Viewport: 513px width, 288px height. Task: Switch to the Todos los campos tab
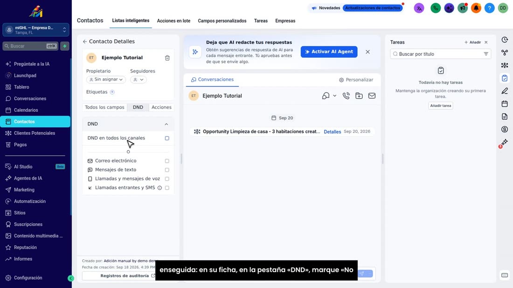104,107
